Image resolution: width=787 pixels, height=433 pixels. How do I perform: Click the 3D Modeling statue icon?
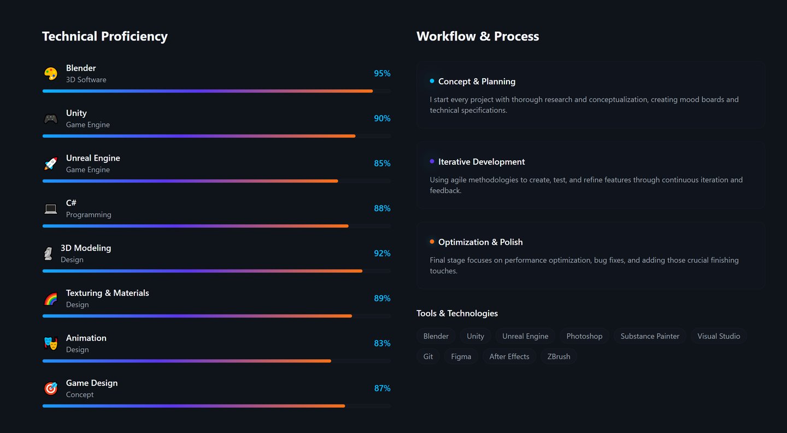pyautogui.click(x=48, y=254)
